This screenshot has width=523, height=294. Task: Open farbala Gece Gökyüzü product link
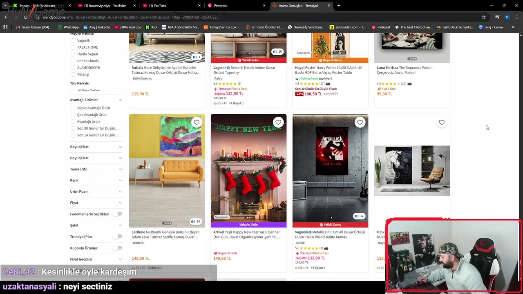166,70
